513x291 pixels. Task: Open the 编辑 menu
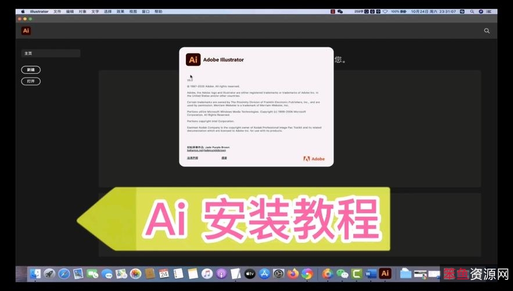click(70, 12)
